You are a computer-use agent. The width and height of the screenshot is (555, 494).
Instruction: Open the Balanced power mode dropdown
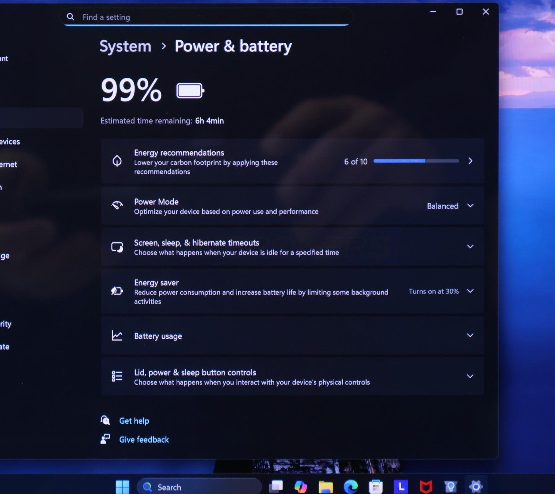[x=450, y=206]
